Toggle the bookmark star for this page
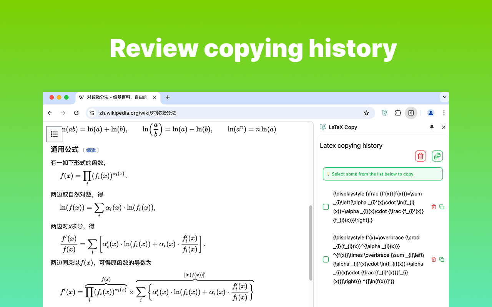492x307 pixels. point(366,113)
